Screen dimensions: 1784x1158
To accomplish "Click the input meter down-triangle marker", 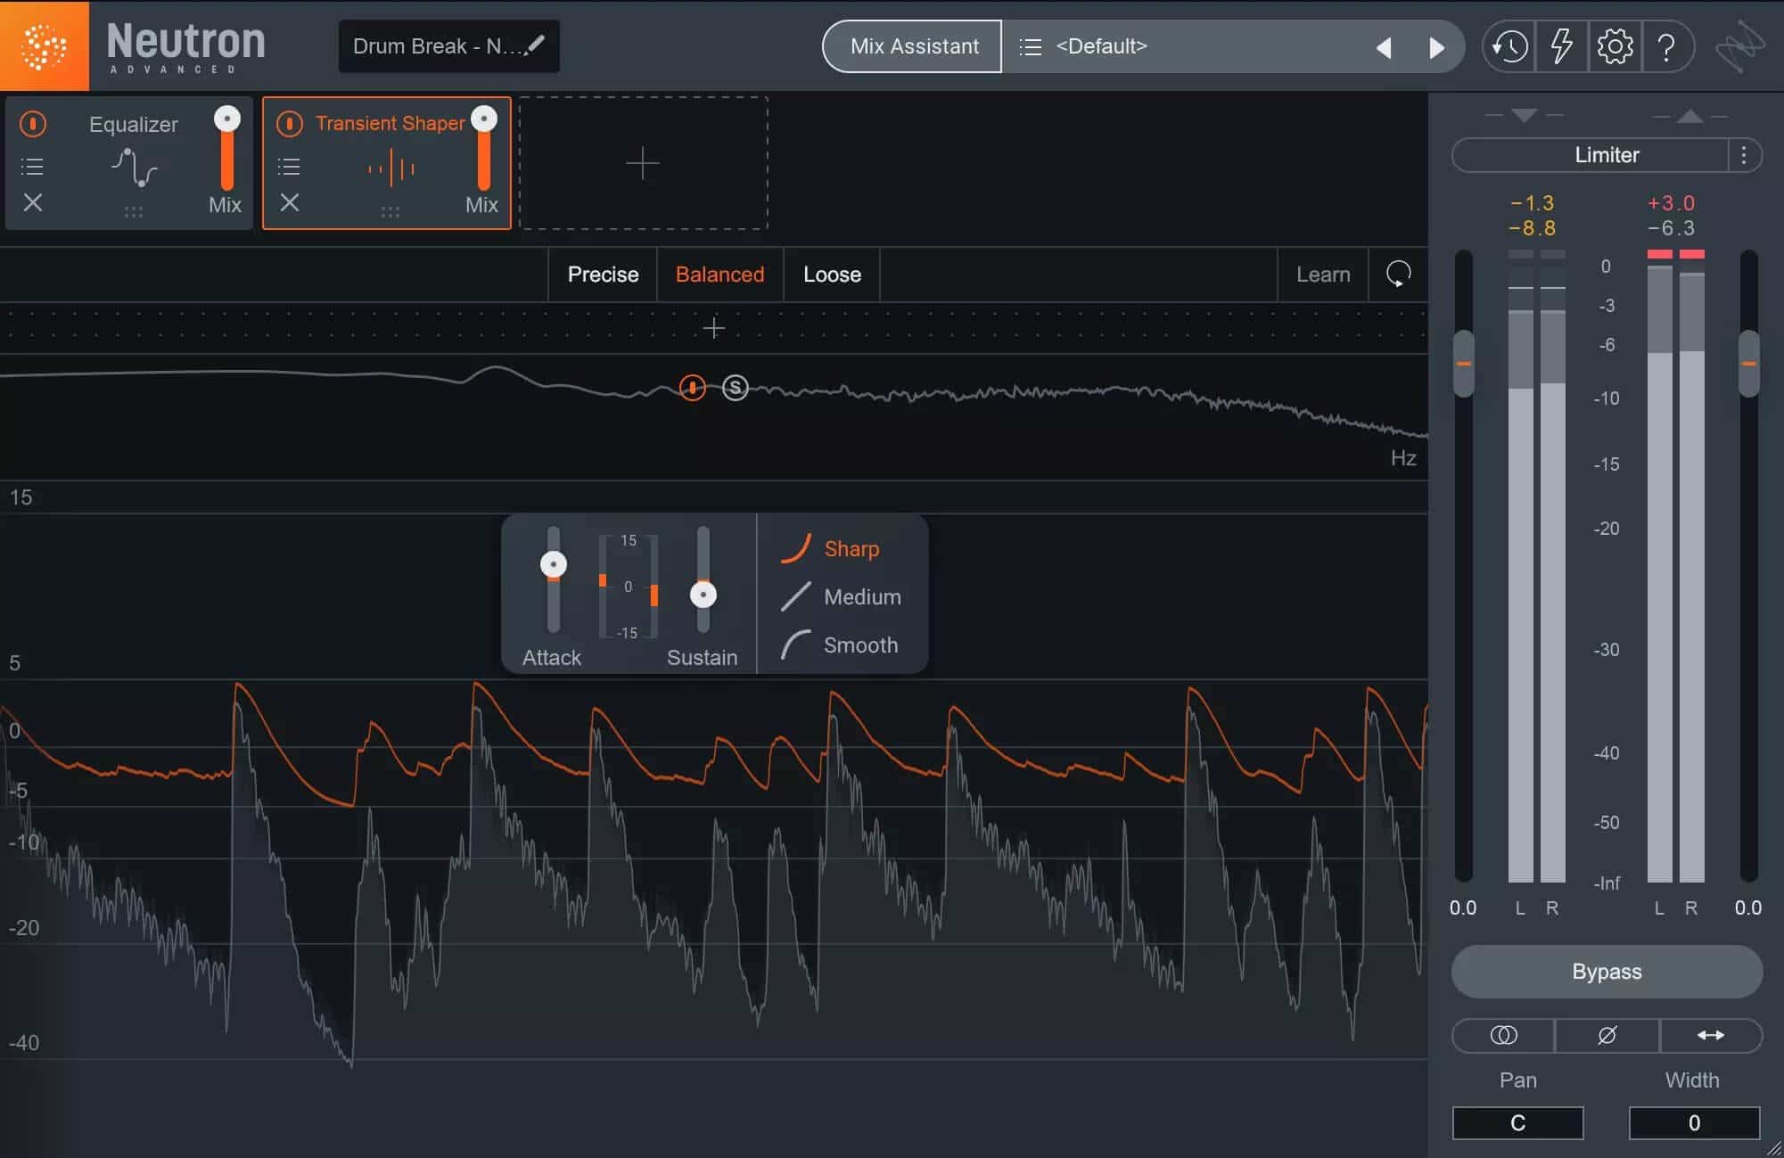I will (x=1525, y=116).
